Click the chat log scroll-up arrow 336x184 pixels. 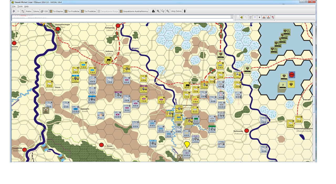click(232, 16)
